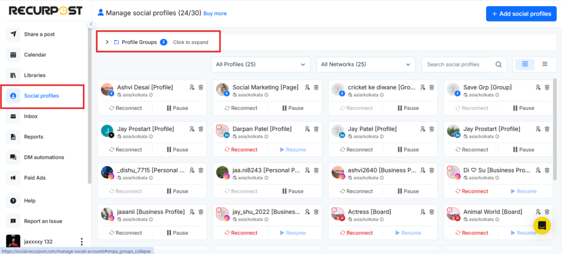
Task: Open the All Networks (25) dropdown
Action: pyautogui.click(x=366, y=65)
